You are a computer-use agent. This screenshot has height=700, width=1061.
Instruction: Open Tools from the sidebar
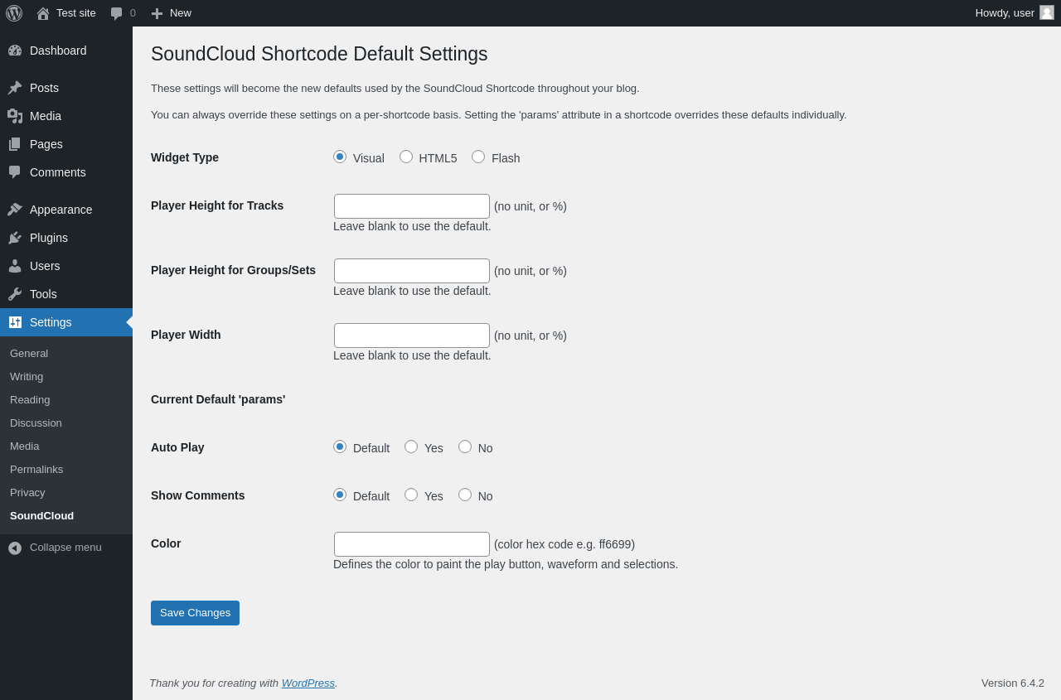pyautogui.click(x=66, y=294)
